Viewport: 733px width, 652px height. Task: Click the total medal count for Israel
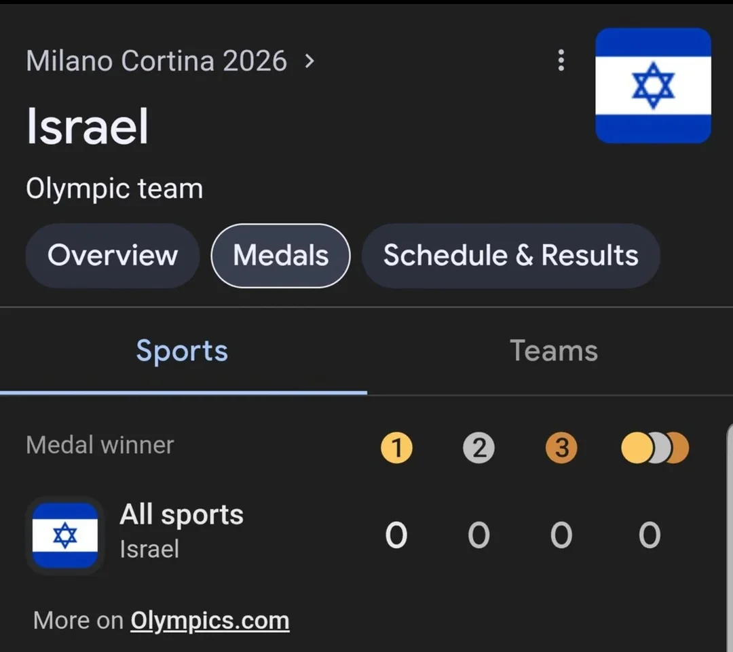tap(650, 535)
